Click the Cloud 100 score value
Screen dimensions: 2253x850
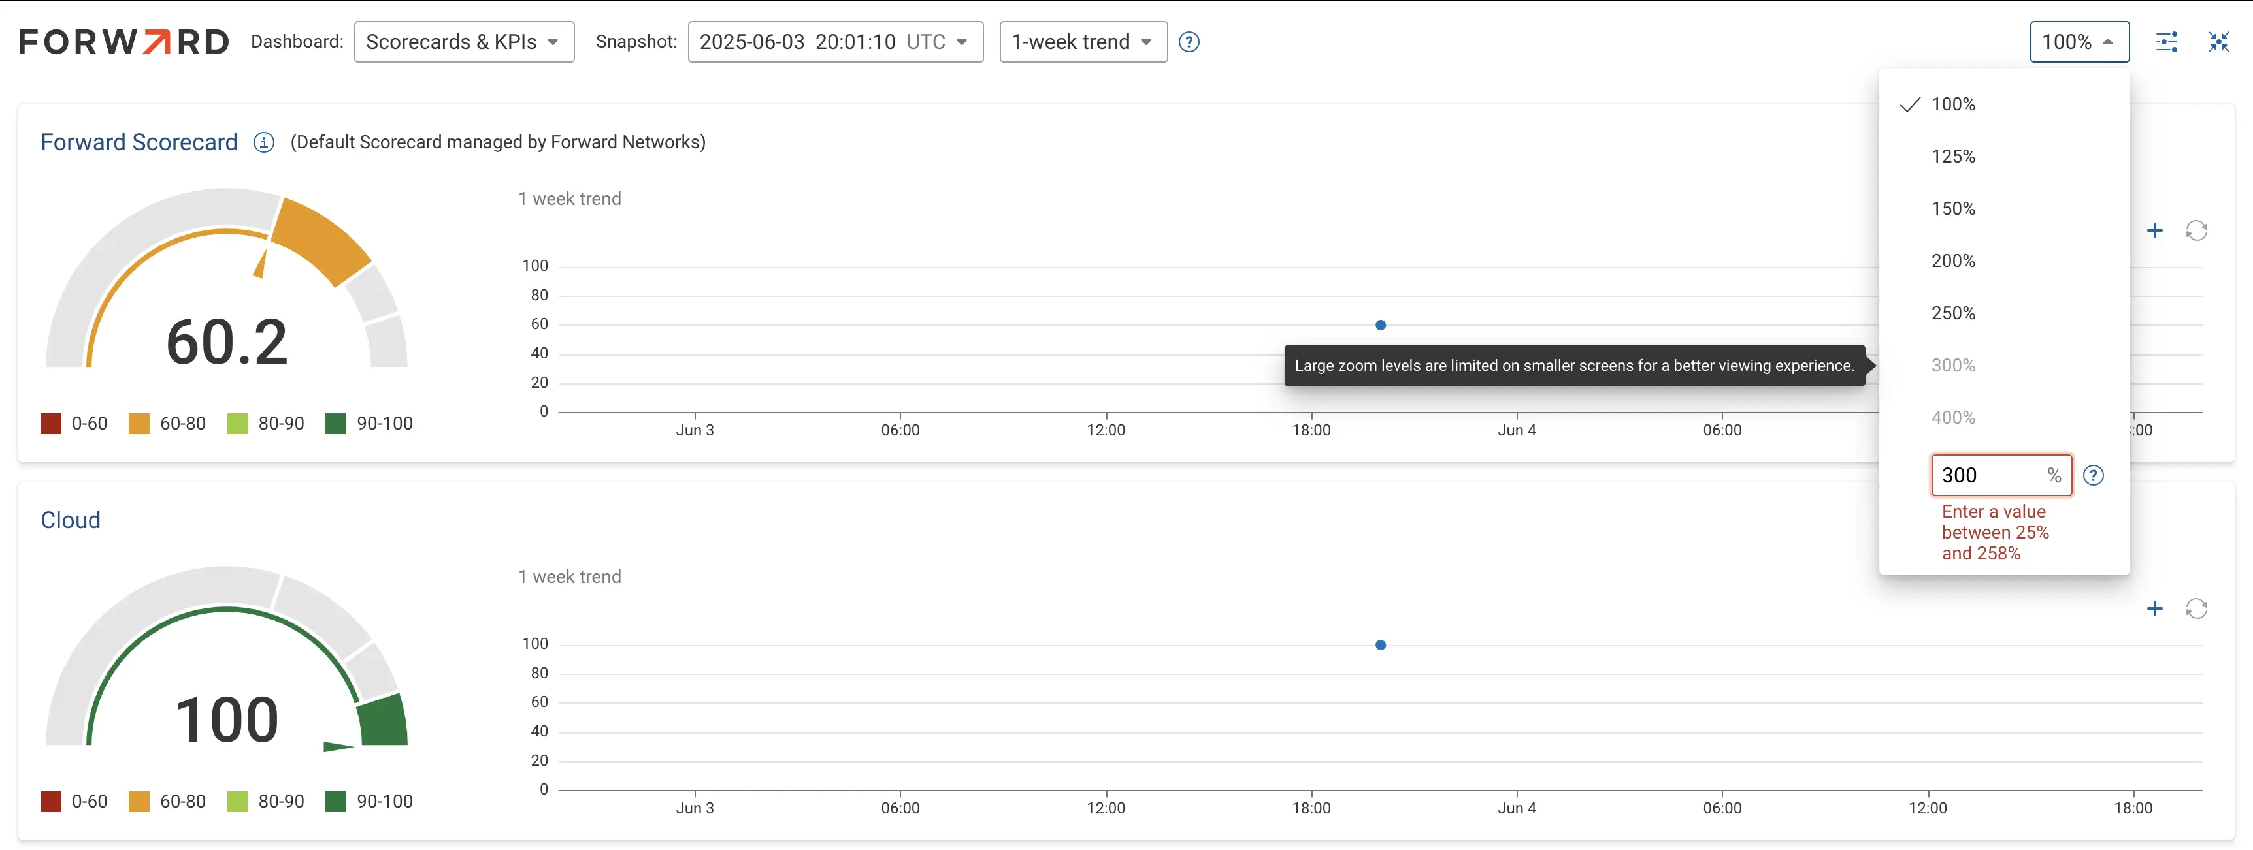click(x=227, y=720)
